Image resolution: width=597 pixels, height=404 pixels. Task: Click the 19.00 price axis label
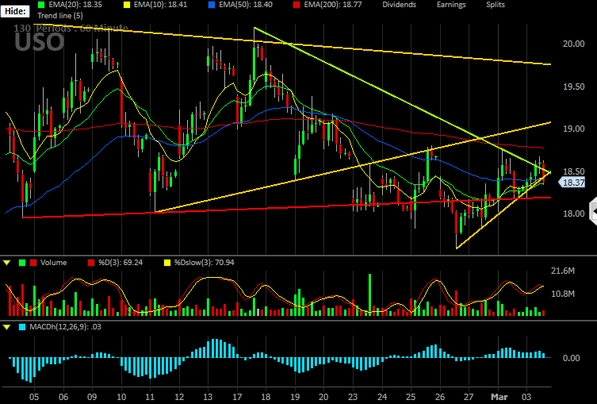pos(574,129)
